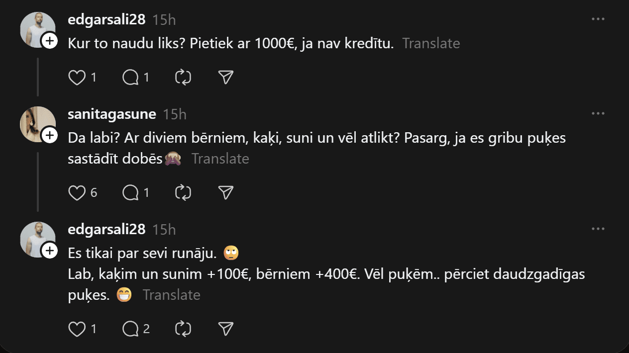Share sanitagasune's comment
This screenshot has height=353, width=629.
tap(226, 193)
